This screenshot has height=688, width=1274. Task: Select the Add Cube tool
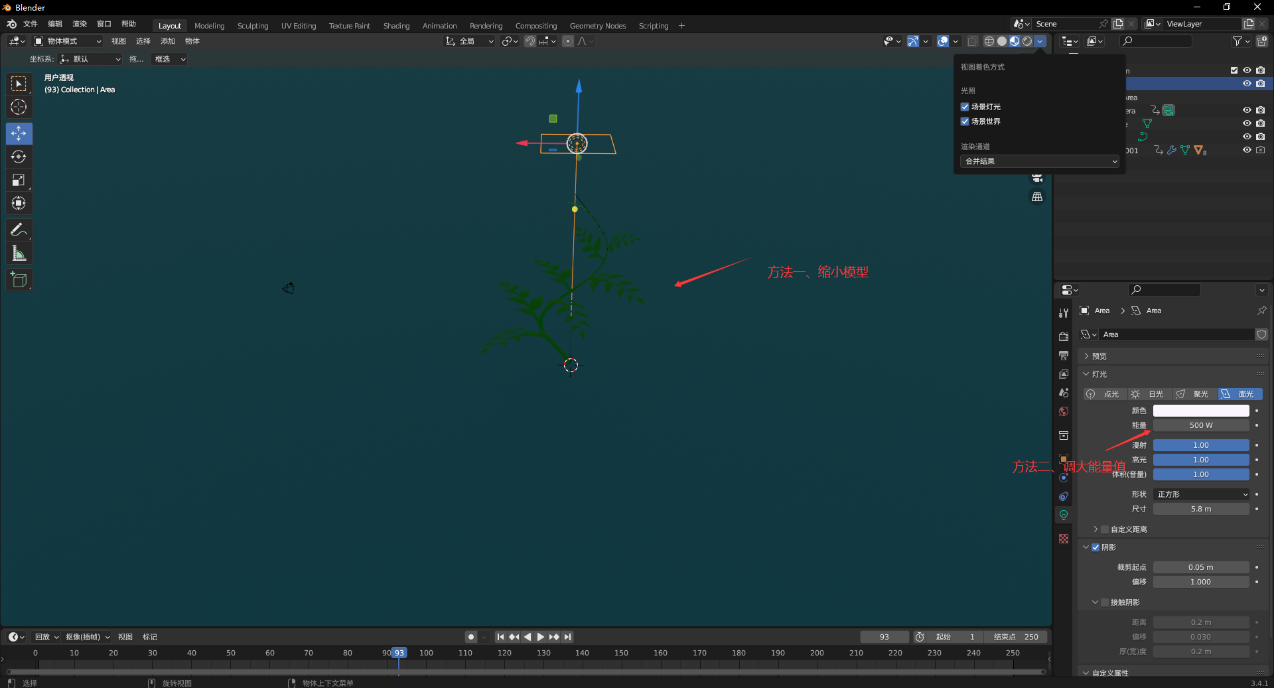(19, 279)
